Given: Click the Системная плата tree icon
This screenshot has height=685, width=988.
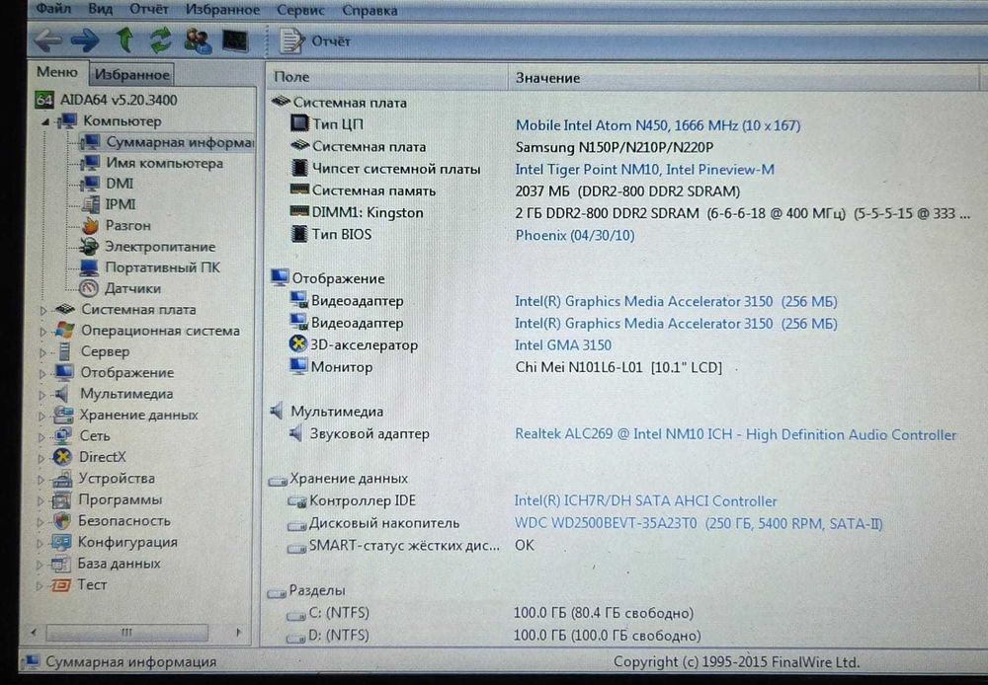Looking at the screenshot, I should [65, 309].
